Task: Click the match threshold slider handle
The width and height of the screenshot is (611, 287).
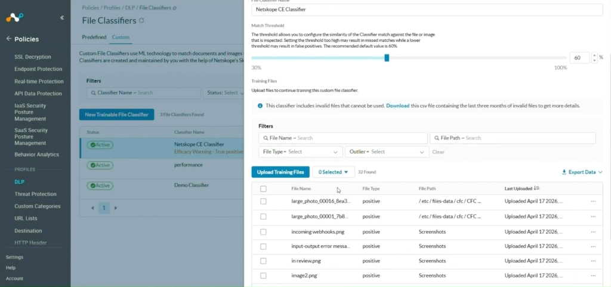Action: [x=387, y=58]
